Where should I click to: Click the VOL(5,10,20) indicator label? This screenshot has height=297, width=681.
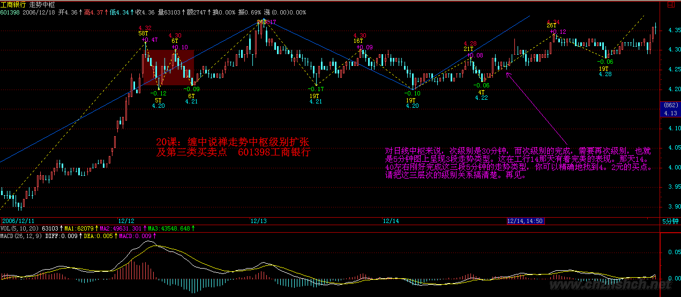tap(20, 228)
